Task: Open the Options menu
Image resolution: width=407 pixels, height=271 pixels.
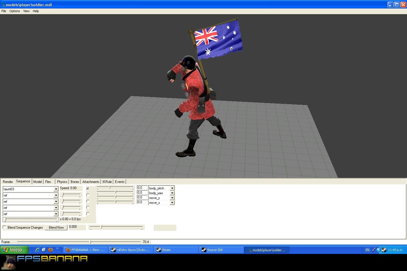Action: point(14,11)
